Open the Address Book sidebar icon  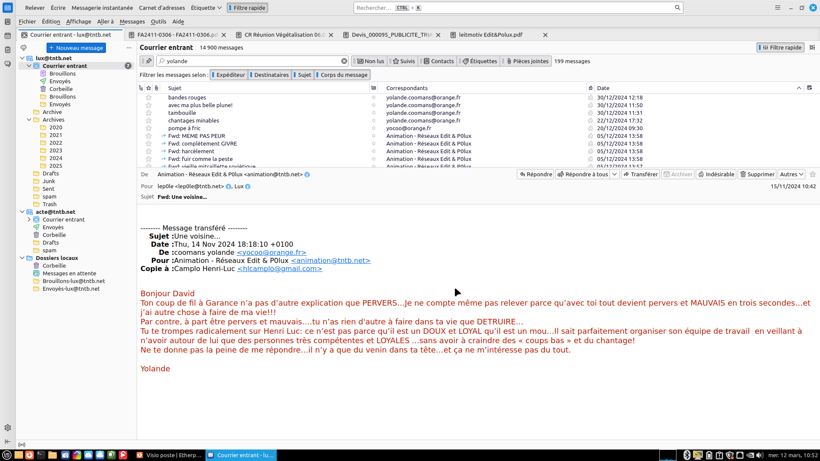click(7, 22)
